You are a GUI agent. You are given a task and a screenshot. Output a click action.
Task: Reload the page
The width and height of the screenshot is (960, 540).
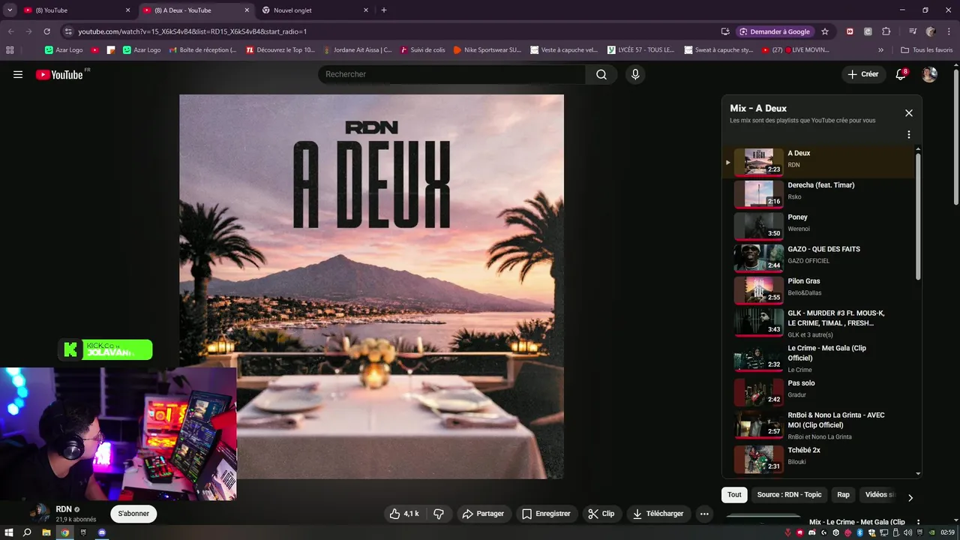tap(46, 31)
